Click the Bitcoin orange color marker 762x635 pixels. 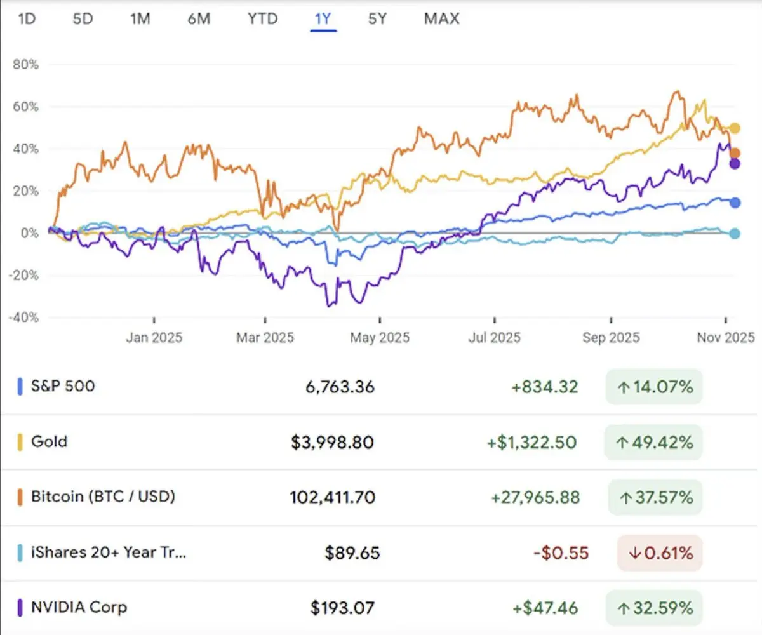20,497
